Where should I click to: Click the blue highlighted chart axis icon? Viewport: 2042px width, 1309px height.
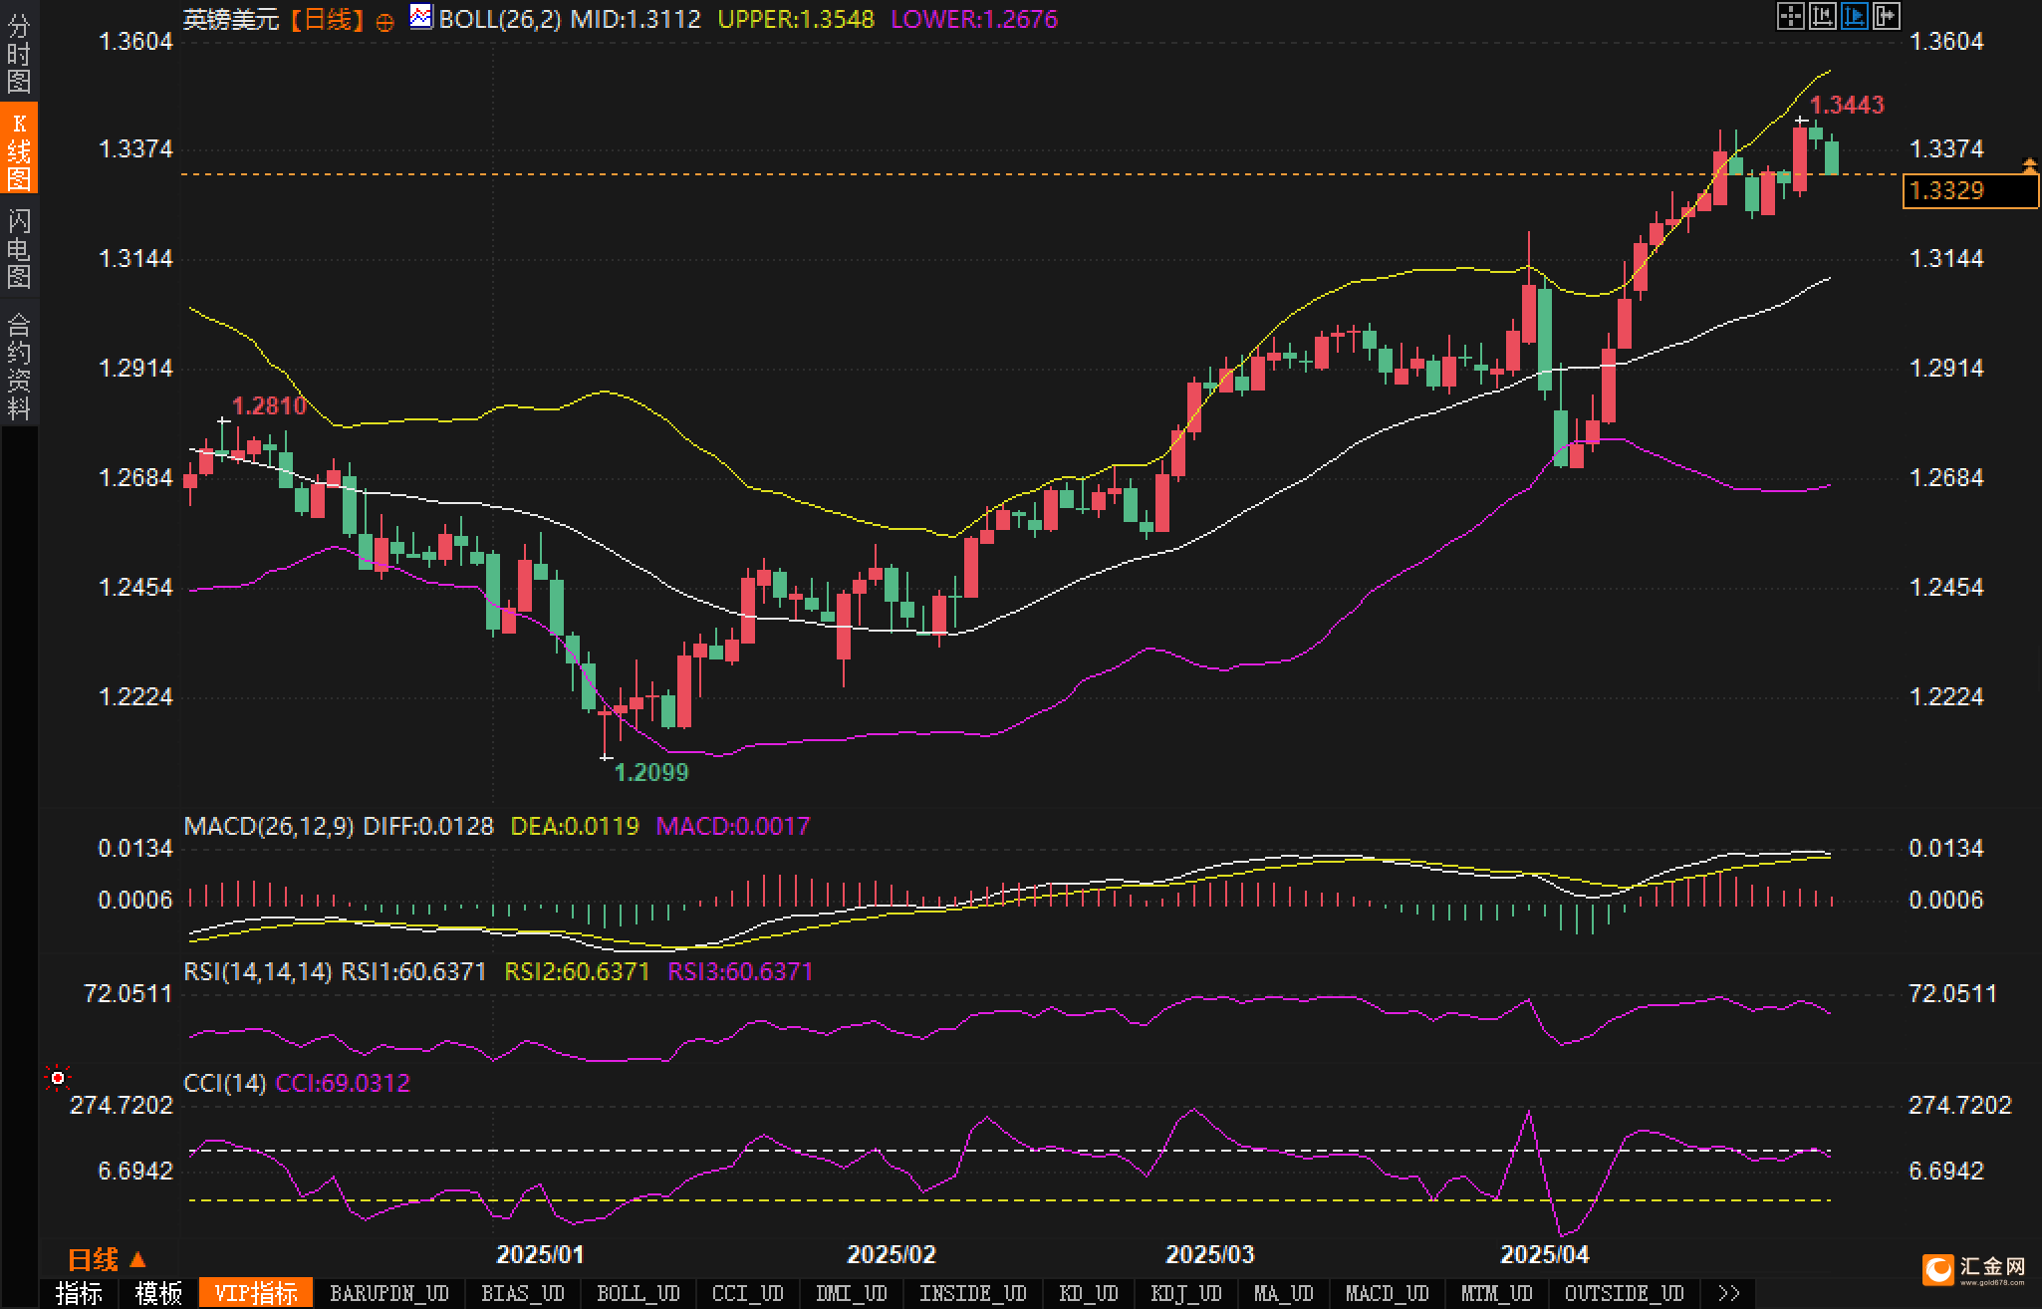coord(1854,16)
